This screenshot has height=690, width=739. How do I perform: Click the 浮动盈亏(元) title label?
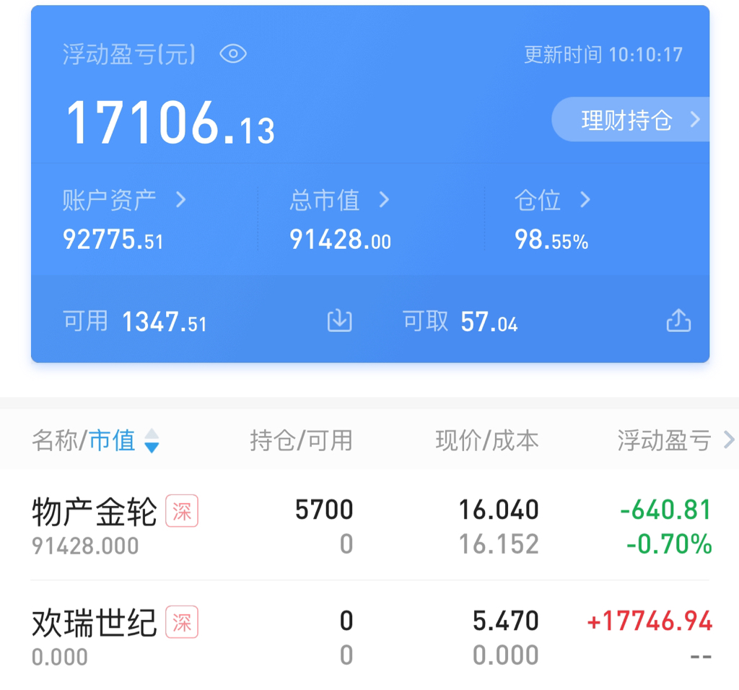tap(129, 54)
